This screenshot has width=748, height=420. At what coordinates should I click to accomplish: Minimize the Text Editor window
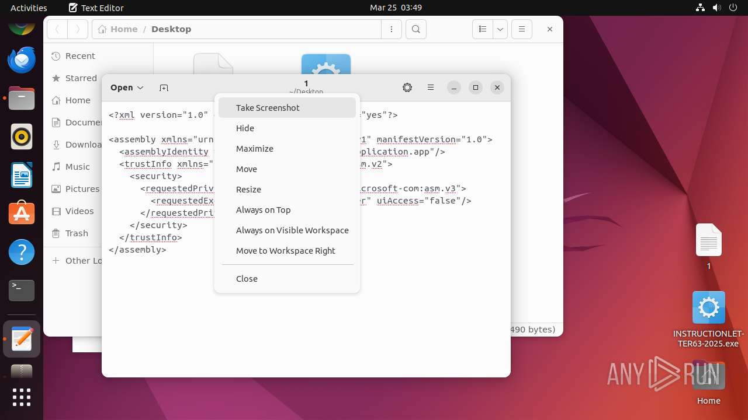pyautogui.click(x=454, y=87)
